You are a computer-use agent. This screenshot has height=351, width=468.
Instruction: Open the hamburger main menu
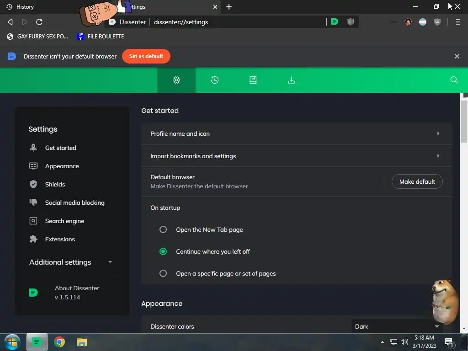[458, 22]
